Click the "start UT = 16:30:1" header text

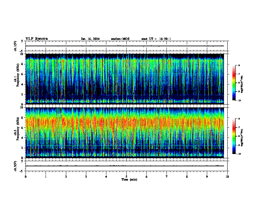pyautogui.click(x=156, y=39)
